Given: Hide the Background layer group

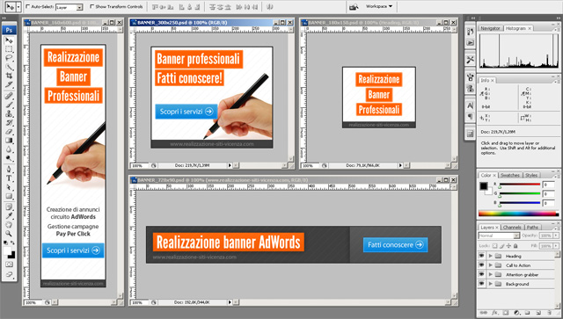Looking at the screenshot, I should point(481,284).
